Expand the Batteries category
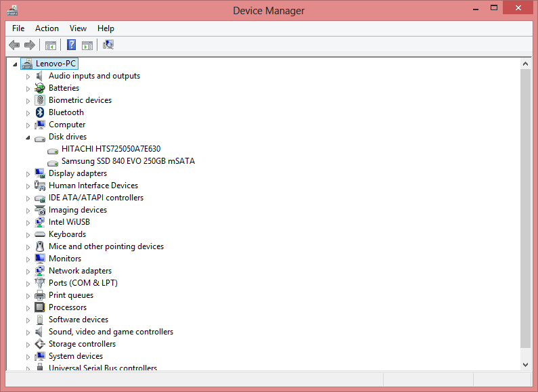Viewport: 538px width, 392px height. (28, 89)
